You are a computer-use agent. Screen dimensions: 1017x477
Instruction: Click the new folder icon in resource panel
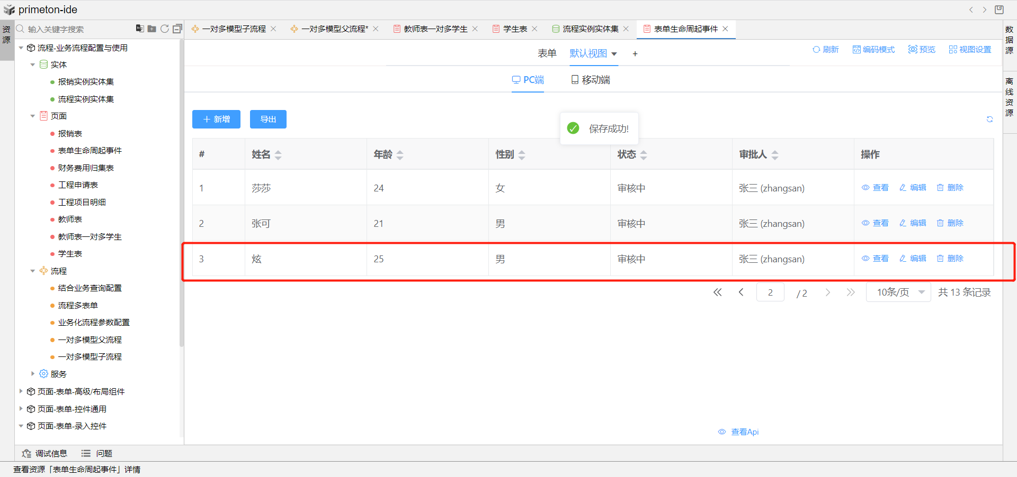point(152,29)
